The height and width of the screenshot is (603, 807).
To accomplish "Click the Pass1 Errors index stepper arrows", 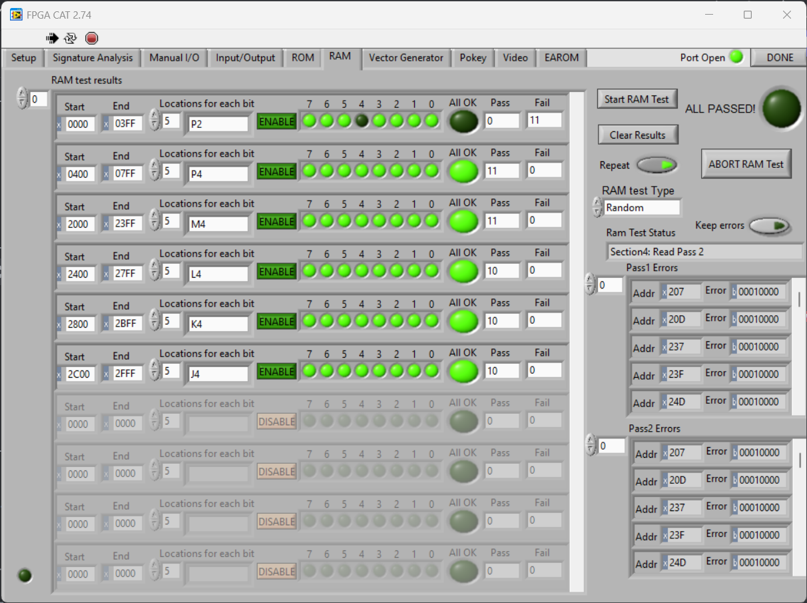I will click(x=590, y=285).
